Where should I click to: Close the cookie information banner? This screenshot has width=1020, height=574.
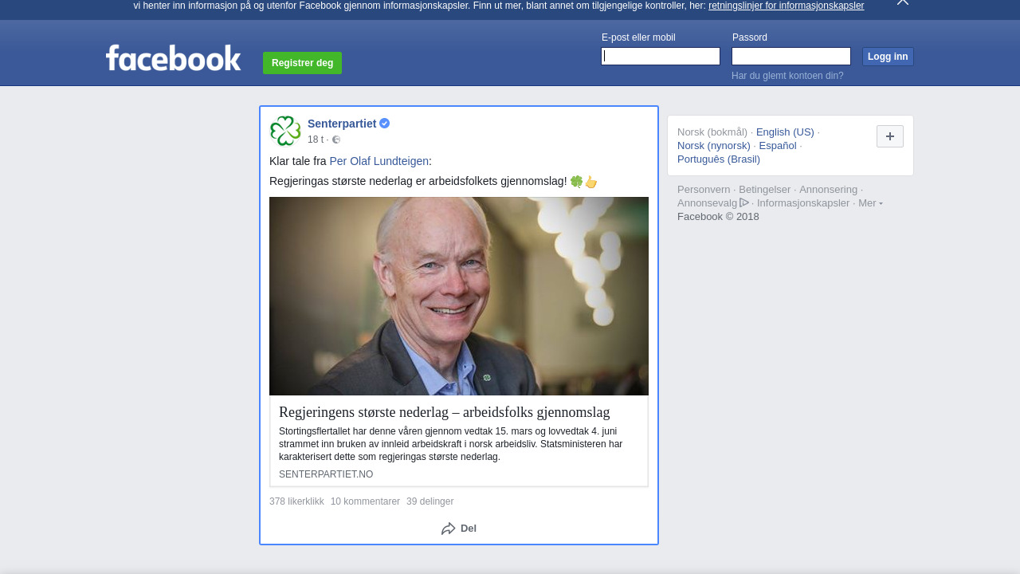tap(902, 2)
